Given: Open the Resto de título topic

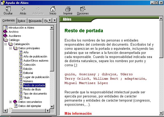Looking at the screenshot, I should pos(32,89).
